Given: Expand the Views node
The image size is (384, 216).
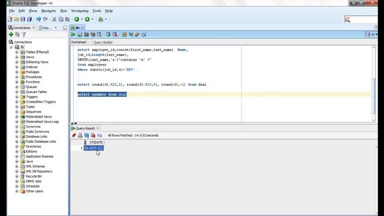Looking at the screenshot, I should coord(17,57).
